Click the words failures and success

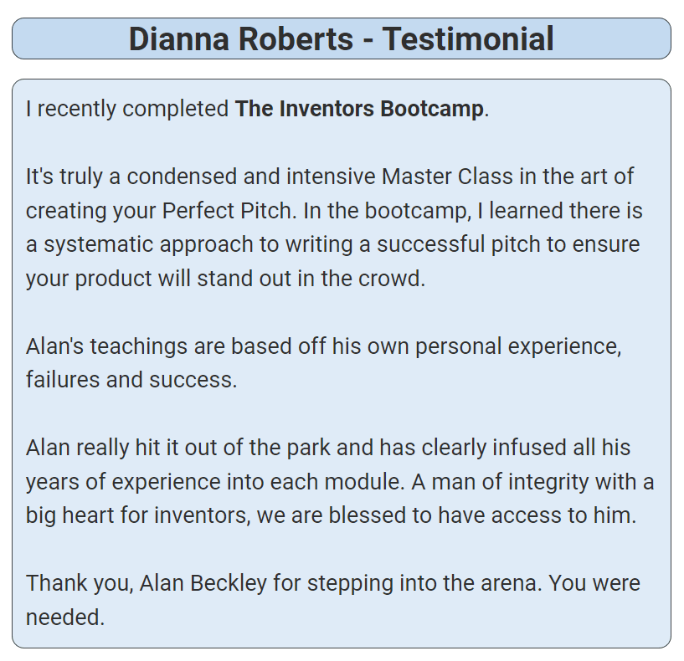[x=131, y=380]
